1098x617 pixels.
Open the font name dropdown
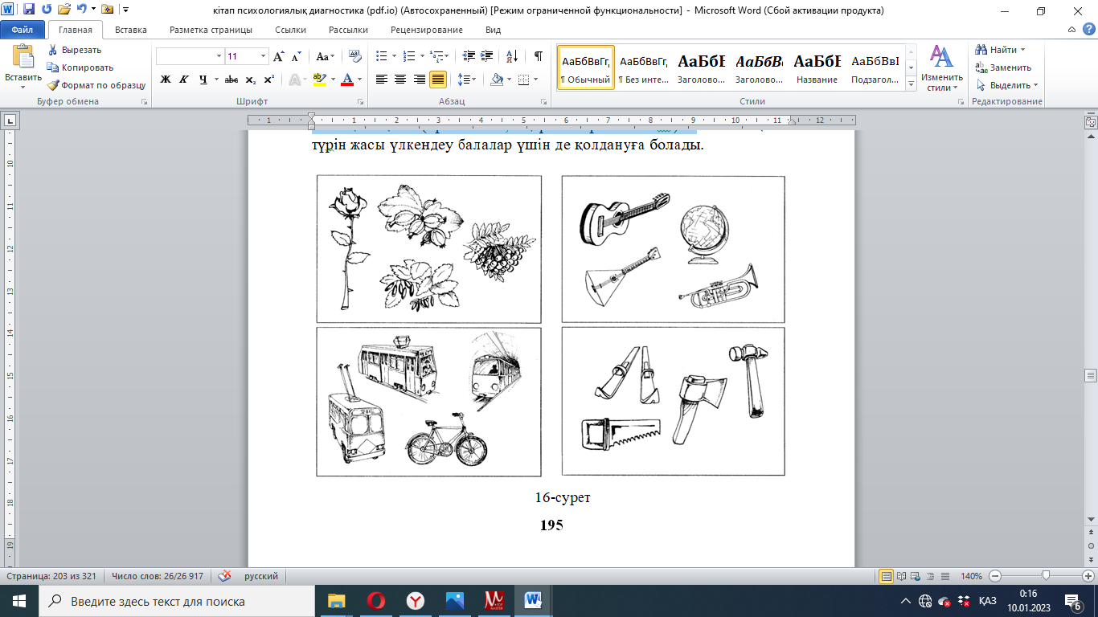pyautogui.click(x=219, y=56)
